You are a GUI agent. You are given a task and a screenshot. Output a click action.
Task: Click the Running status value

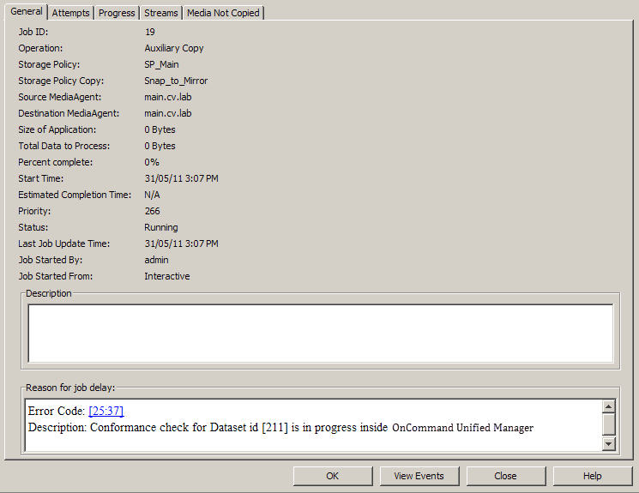tap(161, 227)
